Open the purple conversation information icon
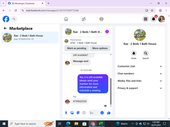Screen dimensions: 170x127 click(107, 31)
